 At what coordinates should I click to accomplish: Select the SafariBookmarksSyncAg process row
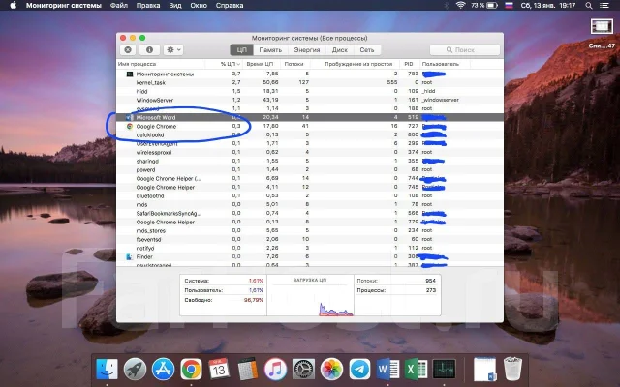pyautogui.click(x=310, y=213)
